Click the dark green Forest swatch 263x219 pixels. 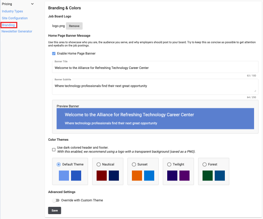coord(207,176)
